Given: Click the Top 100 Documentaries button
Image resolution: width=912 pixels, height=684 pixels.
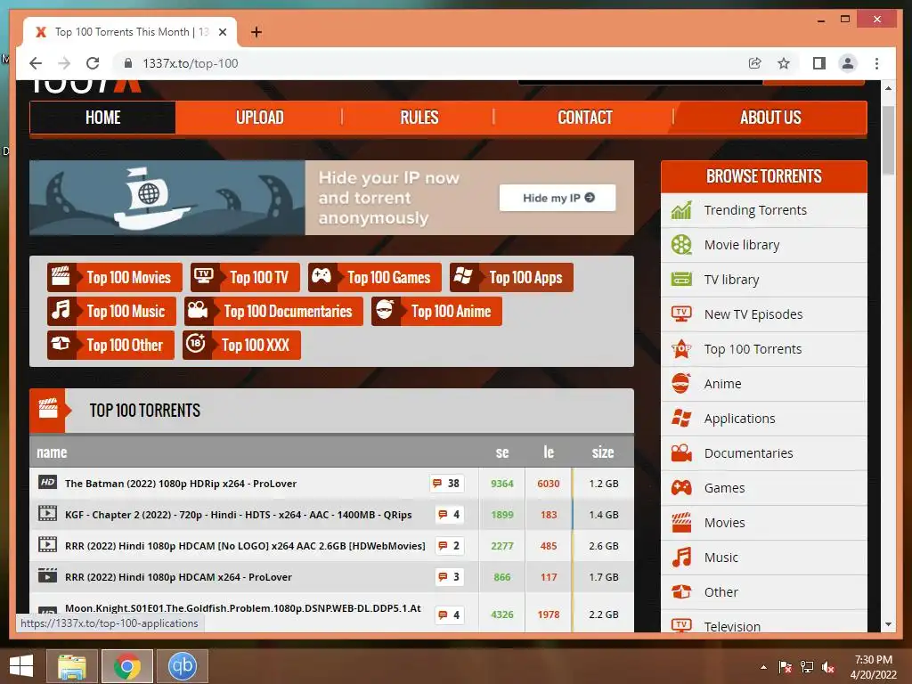Looking at the screenshot, I should click(x=273, y=311).
